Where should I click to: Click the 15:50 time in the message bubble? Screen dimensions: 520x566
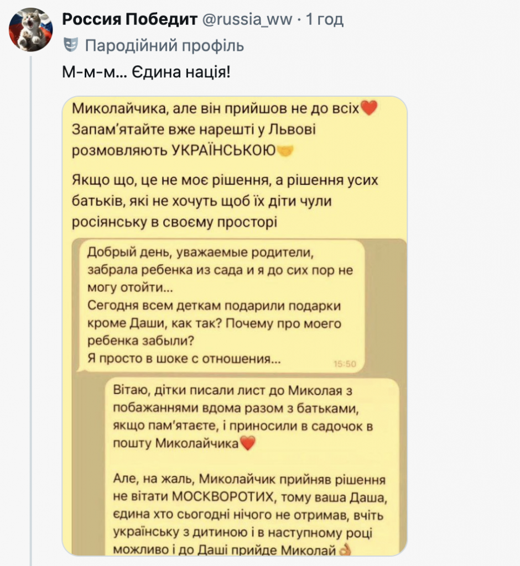[346, 364]
